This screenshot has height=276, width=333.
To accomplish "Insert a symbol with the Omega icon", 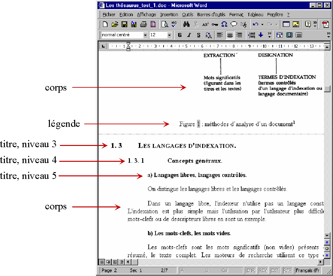I will coord(224,24).
